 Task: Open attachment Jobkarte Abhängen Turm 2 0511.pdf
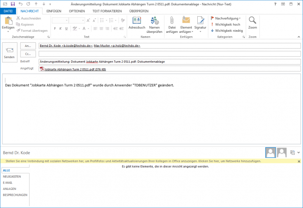pyautogui.click(x=73, y=69)
